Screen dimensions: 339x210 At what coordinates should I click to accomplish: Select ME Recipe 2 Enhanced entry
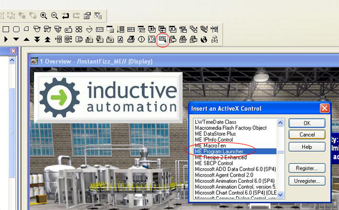click(x=235, y=157)
